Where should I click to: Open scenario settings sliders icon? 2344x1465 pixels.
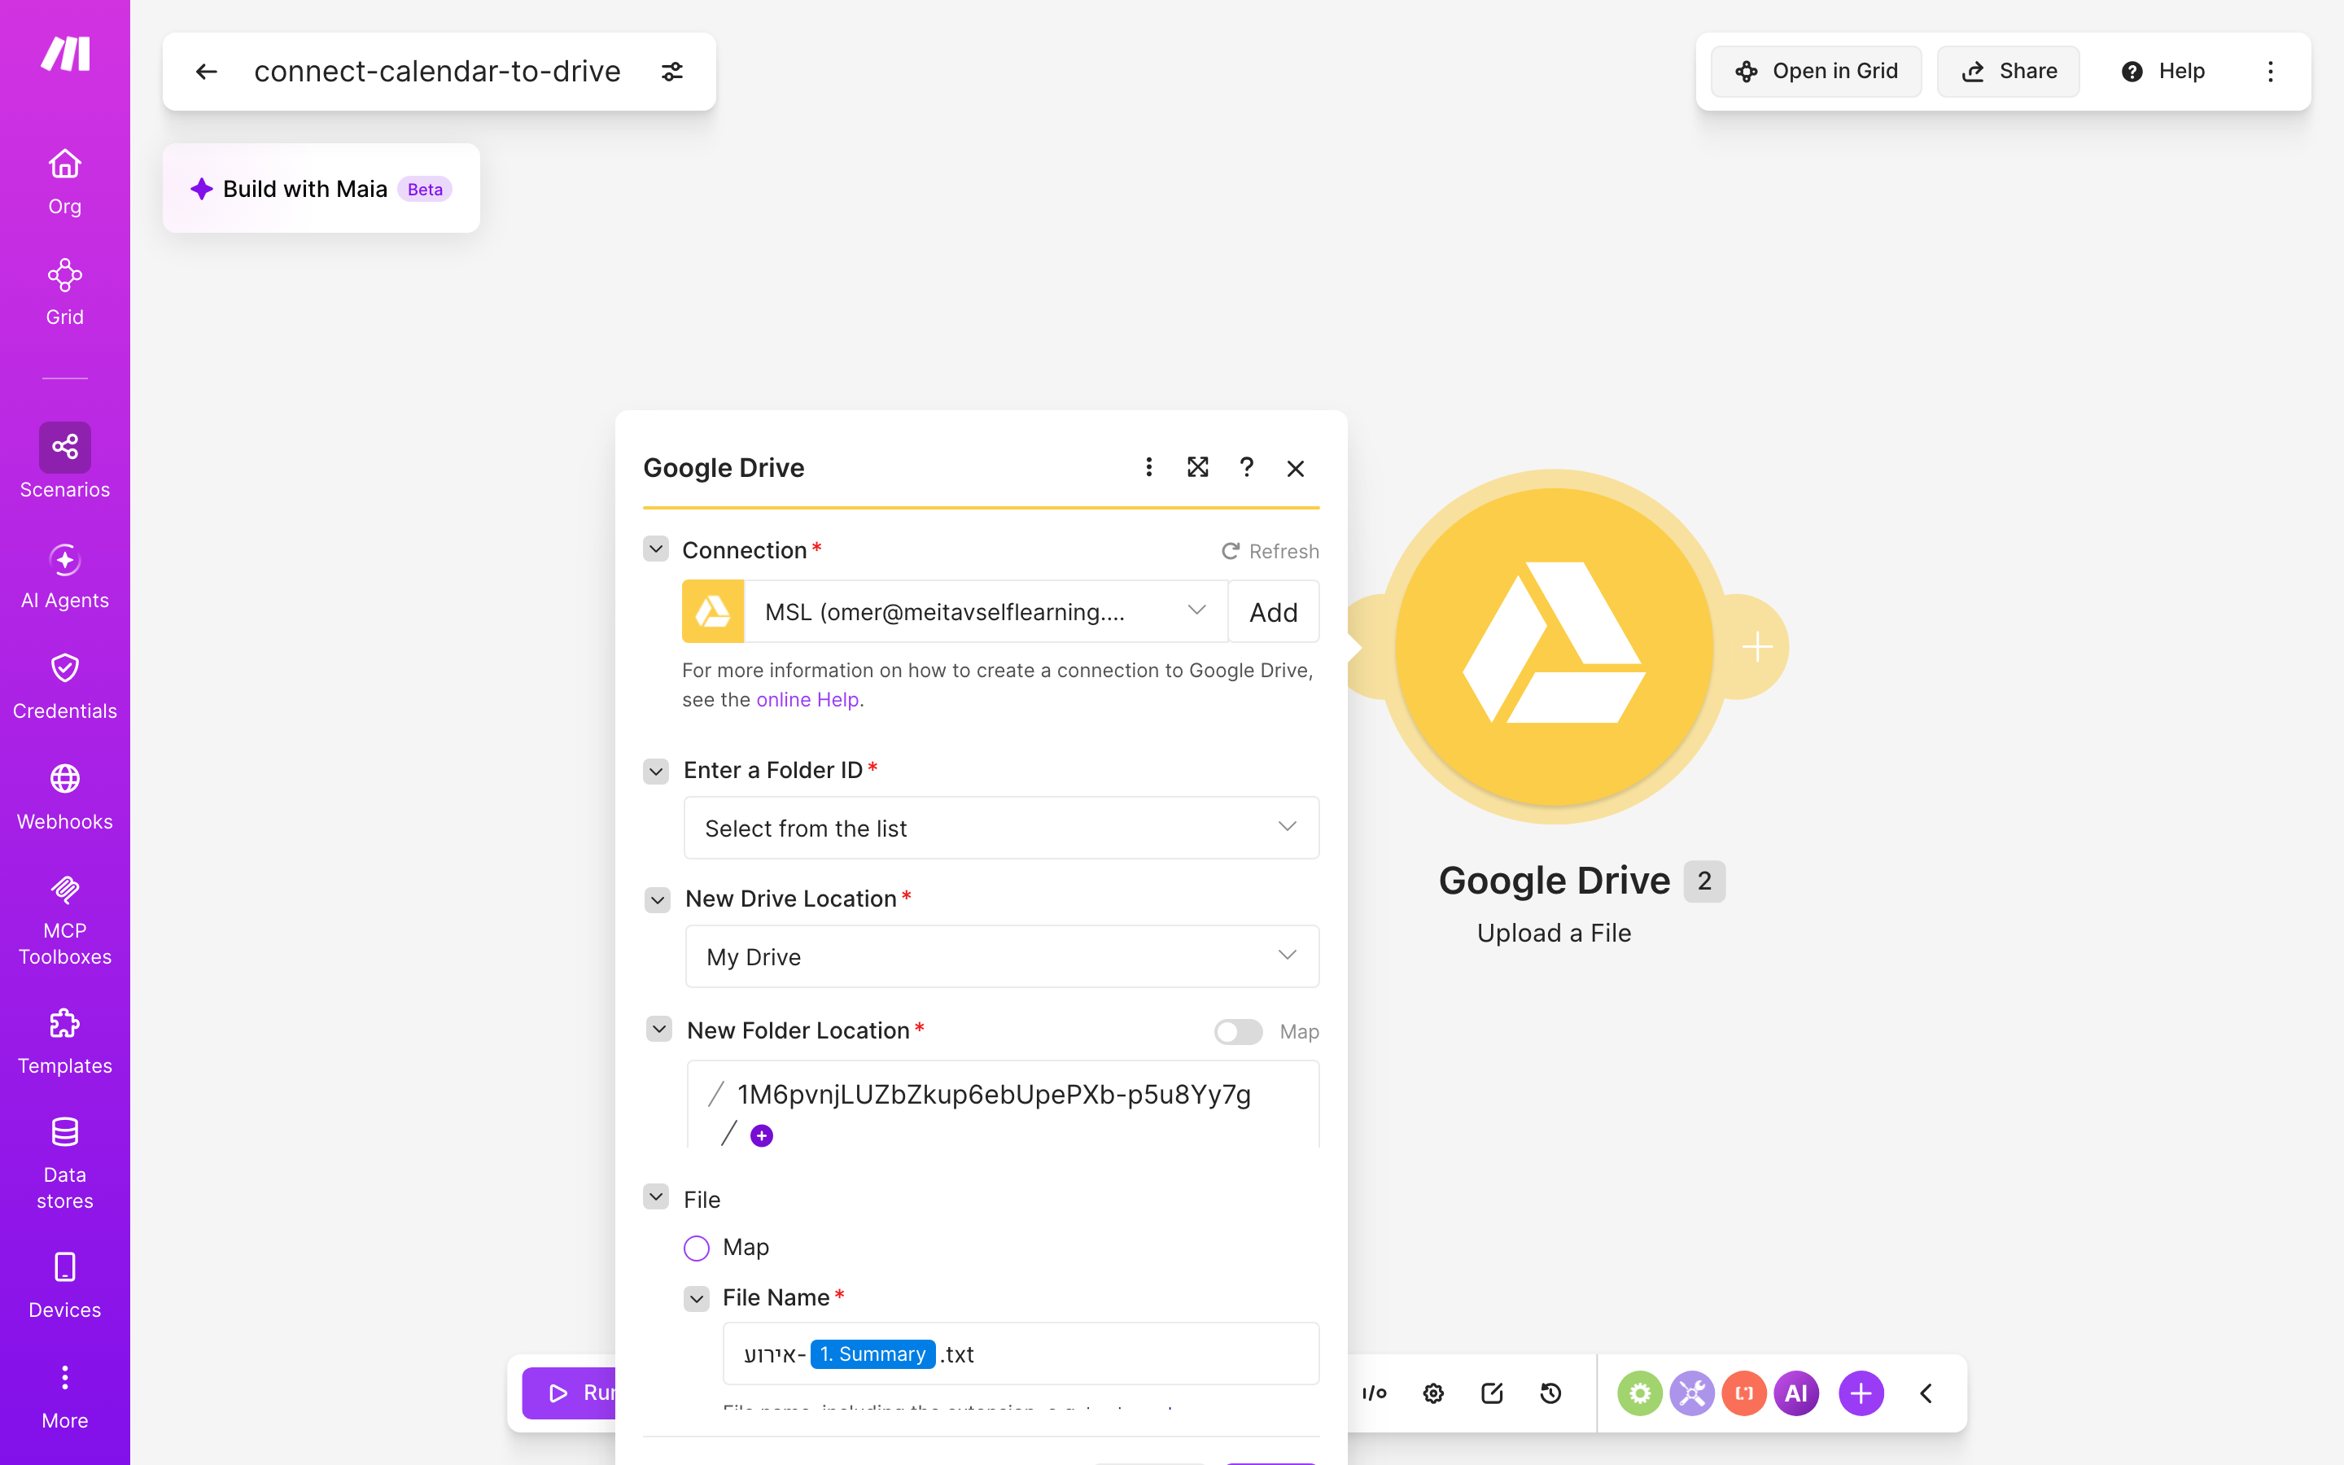672,72
